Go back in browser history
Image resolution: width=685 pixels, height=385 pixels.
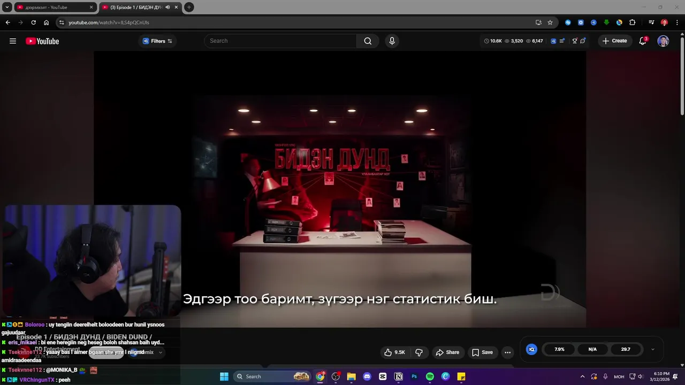7,22
